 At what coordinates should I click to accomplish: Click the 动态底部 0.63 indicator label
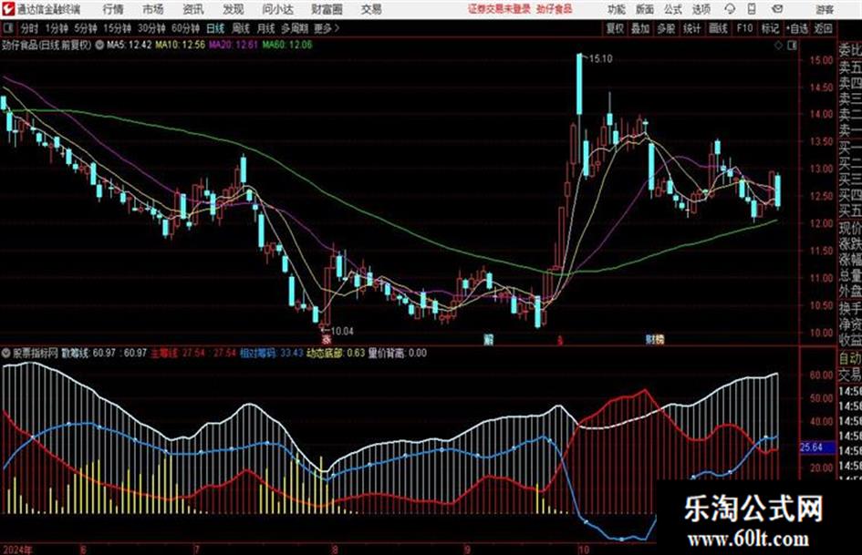[x=336, y=353]
